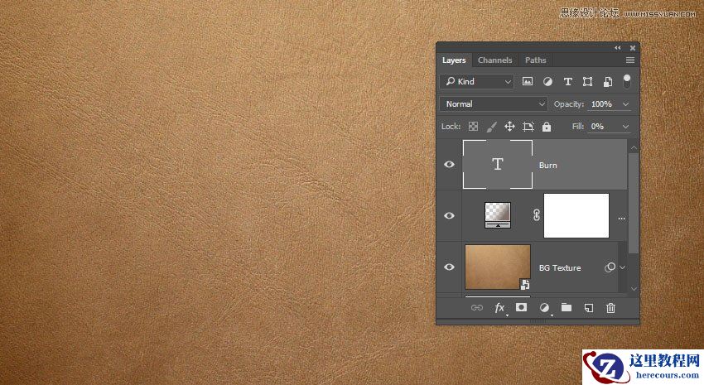This screenshot has width=704, height=385.
Task: Hide the BG Texture layer
Action: pyautogui.click(x=449, y=267)
